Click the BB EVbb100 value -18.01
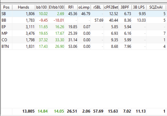167x116 pixels. point(59,20)
